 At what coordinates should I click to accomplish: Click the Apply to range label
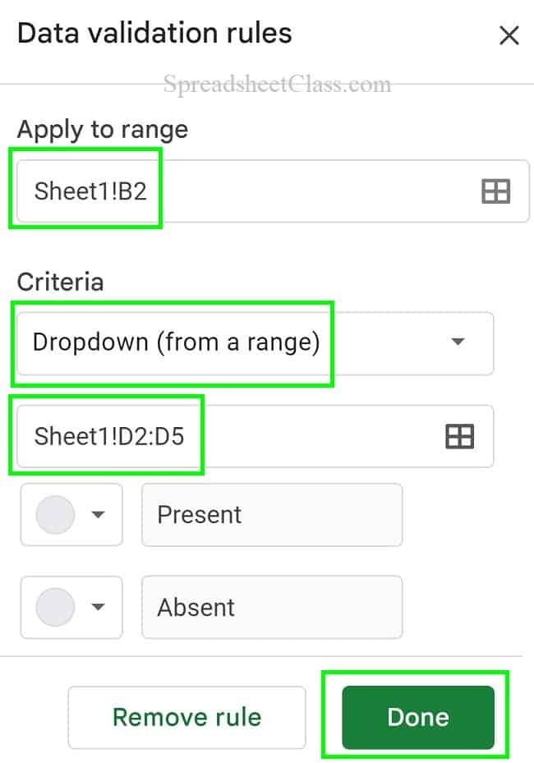103,130
